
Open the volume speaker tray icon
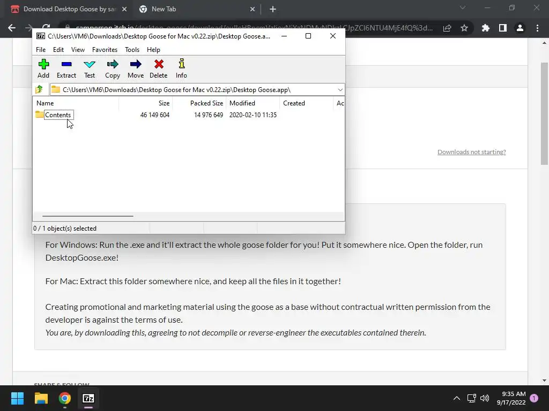pyautogui.click(x=485, y=398)
